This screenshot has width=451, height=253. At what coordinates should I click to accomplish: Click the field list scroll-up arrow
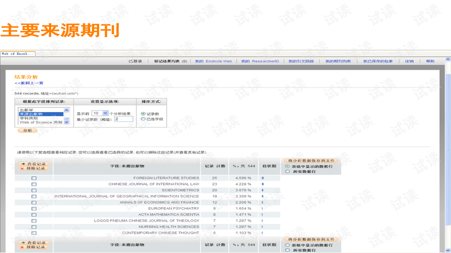[x=66, y=110]
